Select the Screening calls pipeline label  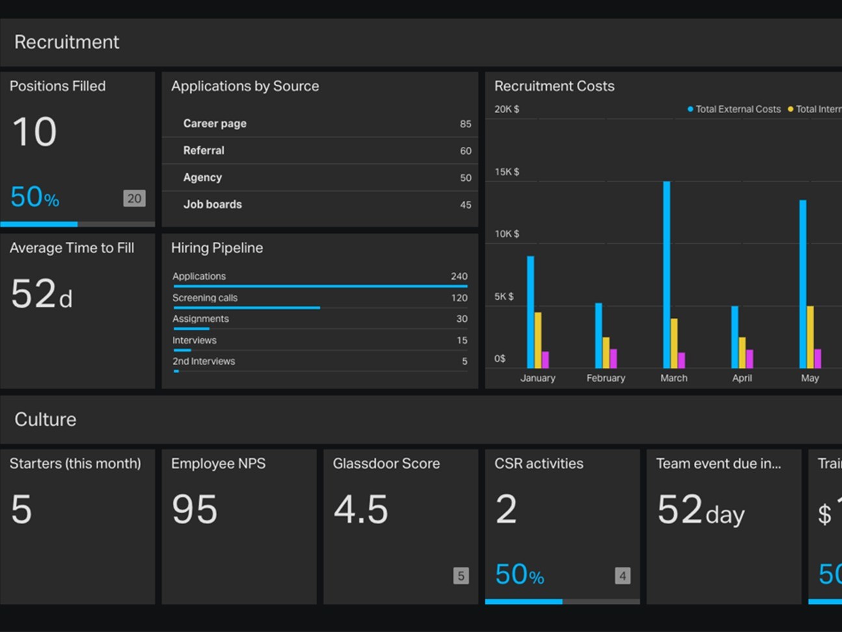205,298
